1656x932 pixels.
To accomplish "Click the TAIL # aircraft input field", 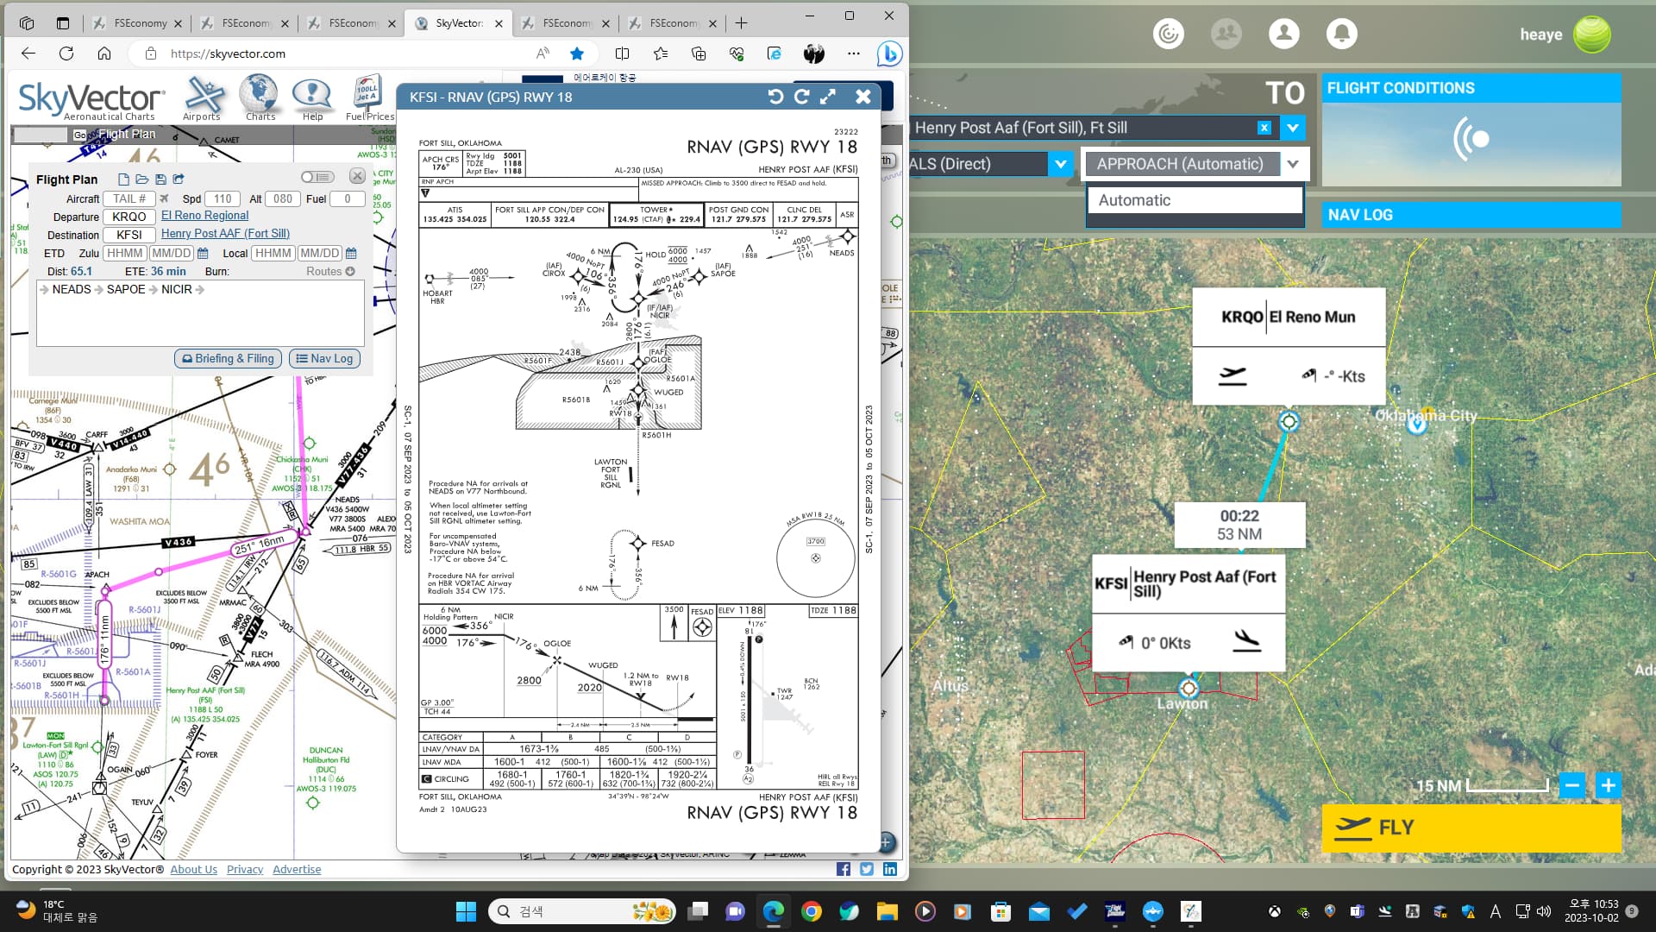I will point(129,198).
